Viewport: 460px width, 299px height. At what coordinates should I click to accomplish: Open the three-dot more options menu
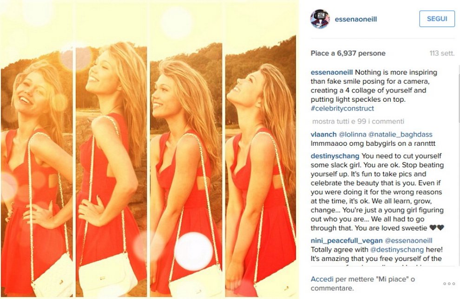pyautogui.click(x=449, y=284)
